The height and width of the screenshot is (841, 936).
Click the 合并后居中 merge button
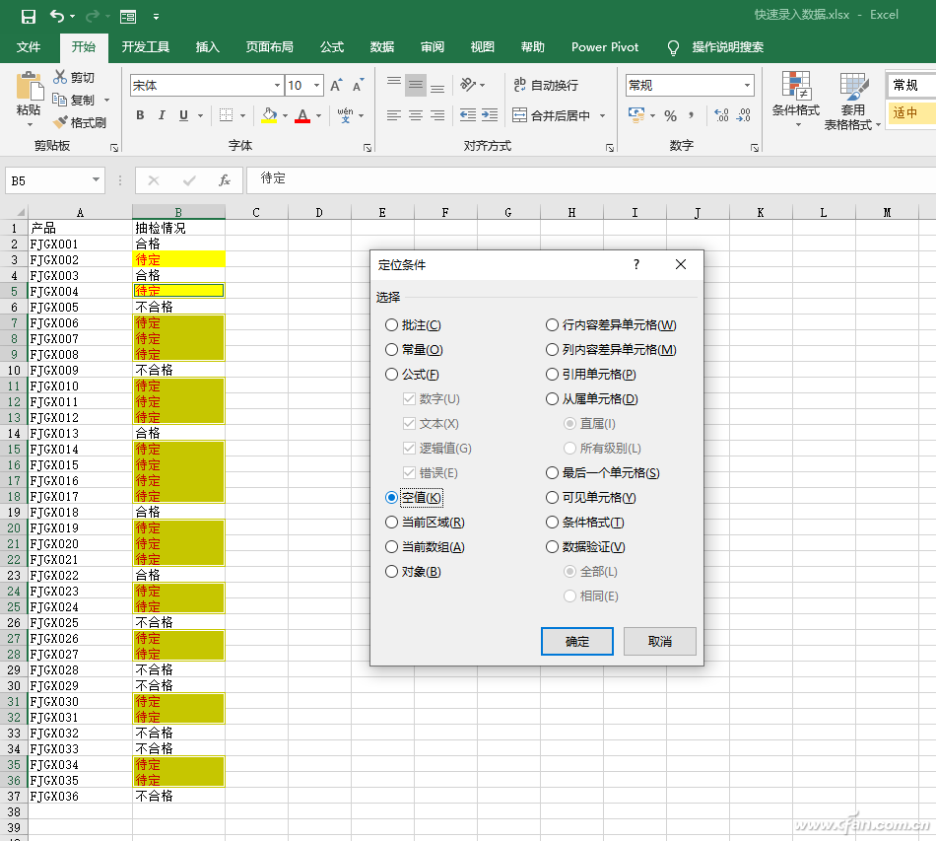(552, 115)
